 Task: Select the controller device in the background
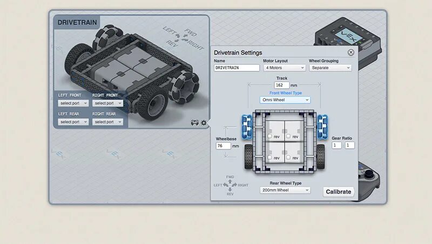pyautogui.click(x=369, y=181)
